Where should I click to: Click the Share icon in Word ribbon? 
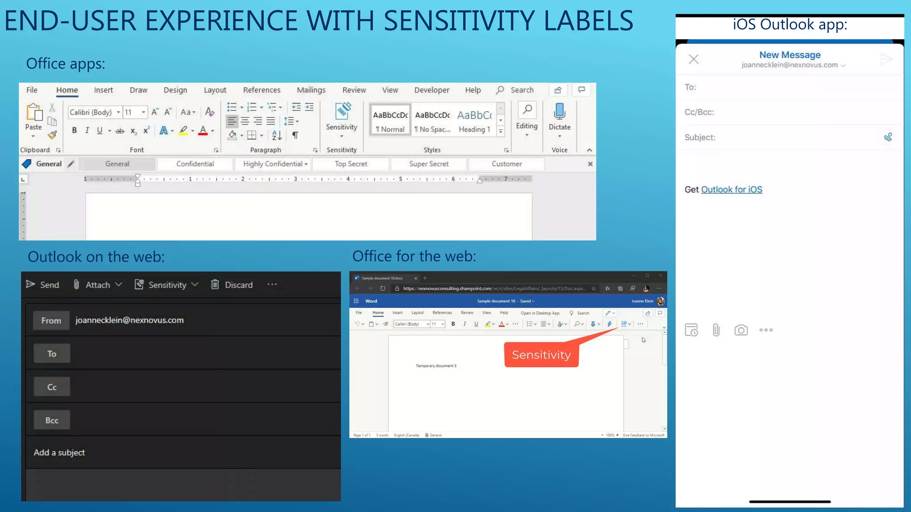[x=558, y=90]
